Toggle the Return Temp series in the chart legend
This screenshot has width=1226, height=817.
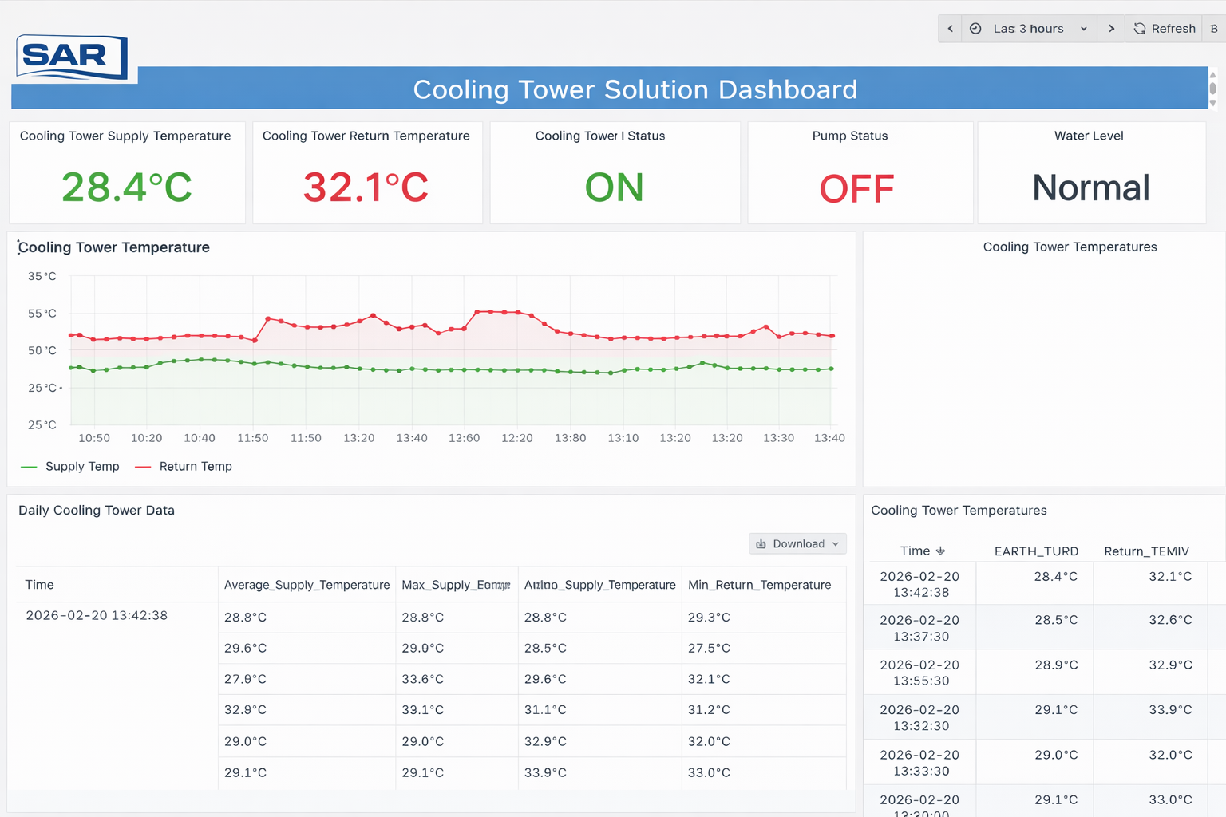pyautogui.click(x=195, y=467)
